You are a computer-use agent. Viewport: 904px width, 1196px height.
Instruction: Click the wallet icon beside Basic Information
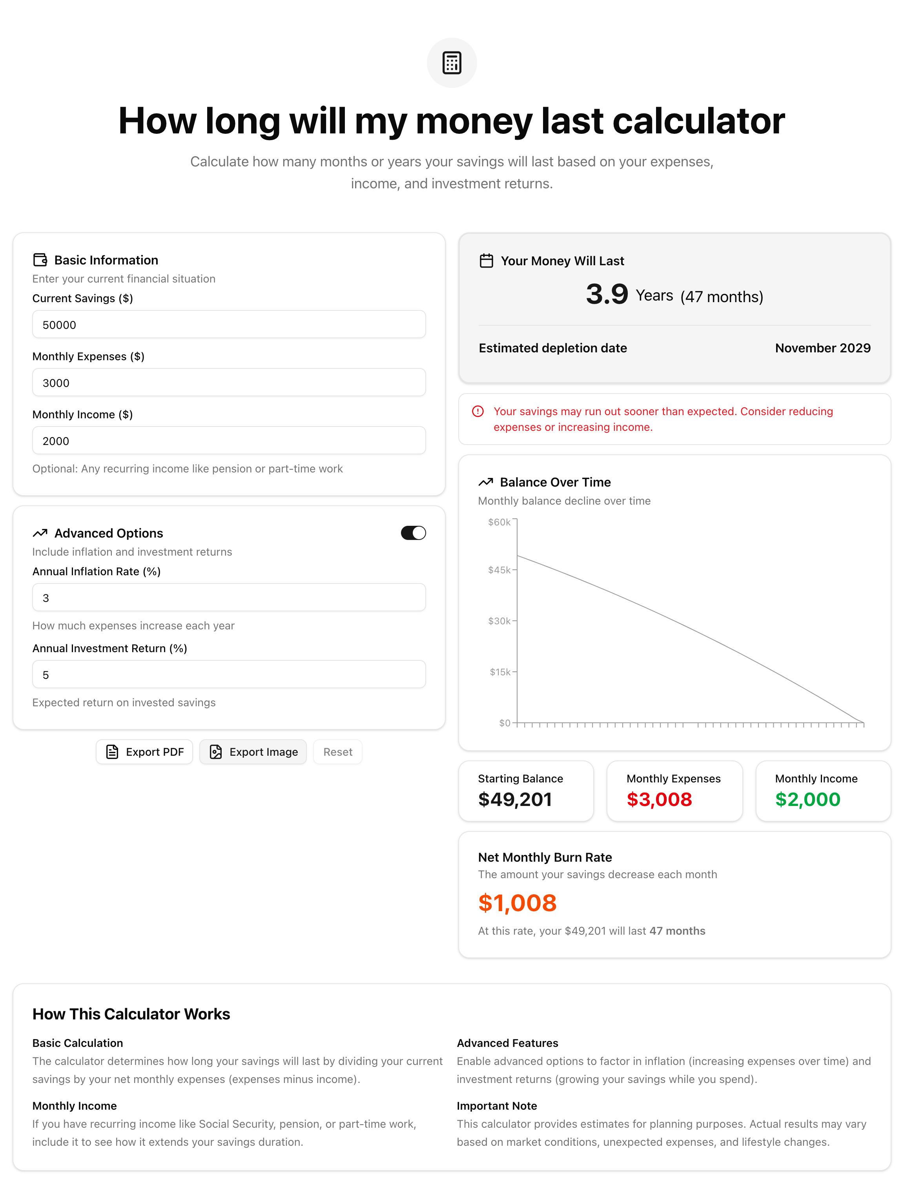40,259
